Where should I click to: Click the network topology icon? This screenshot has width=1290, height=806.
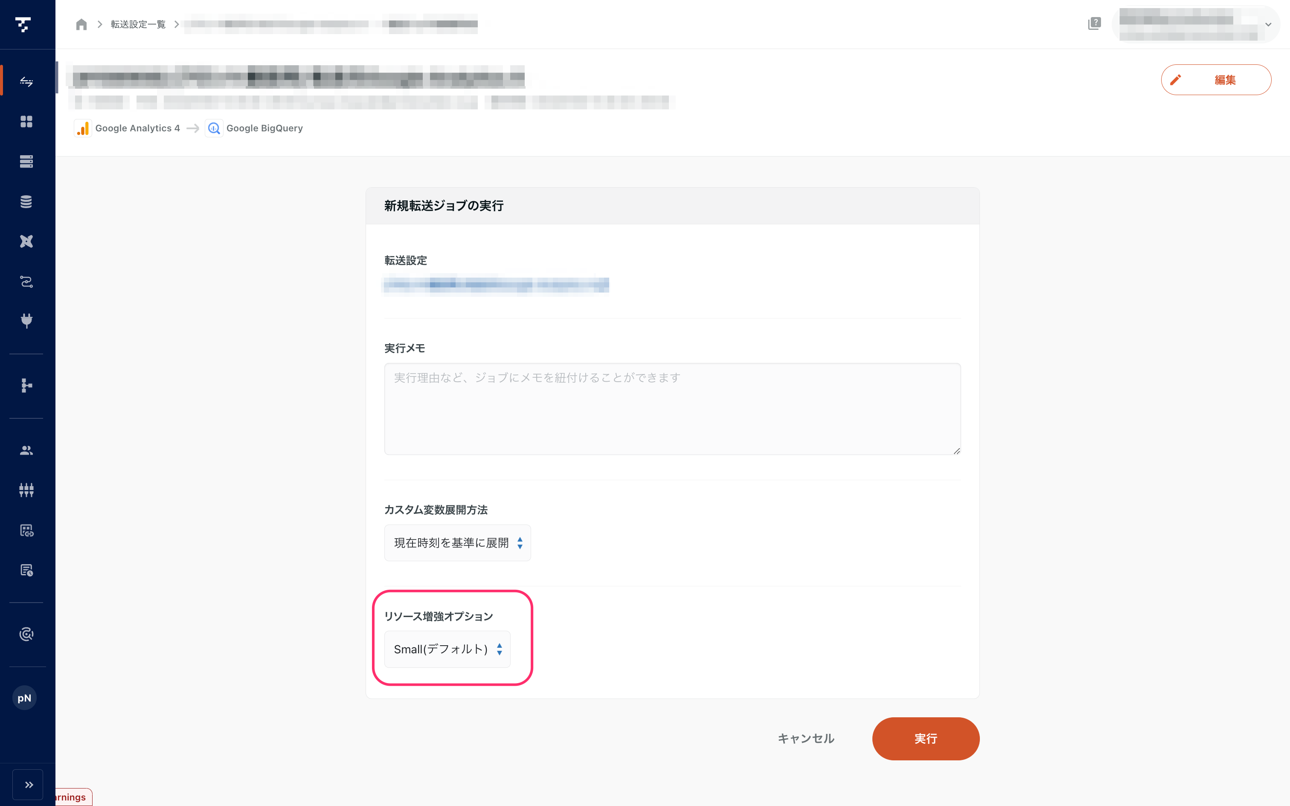(x=26, y=386)
